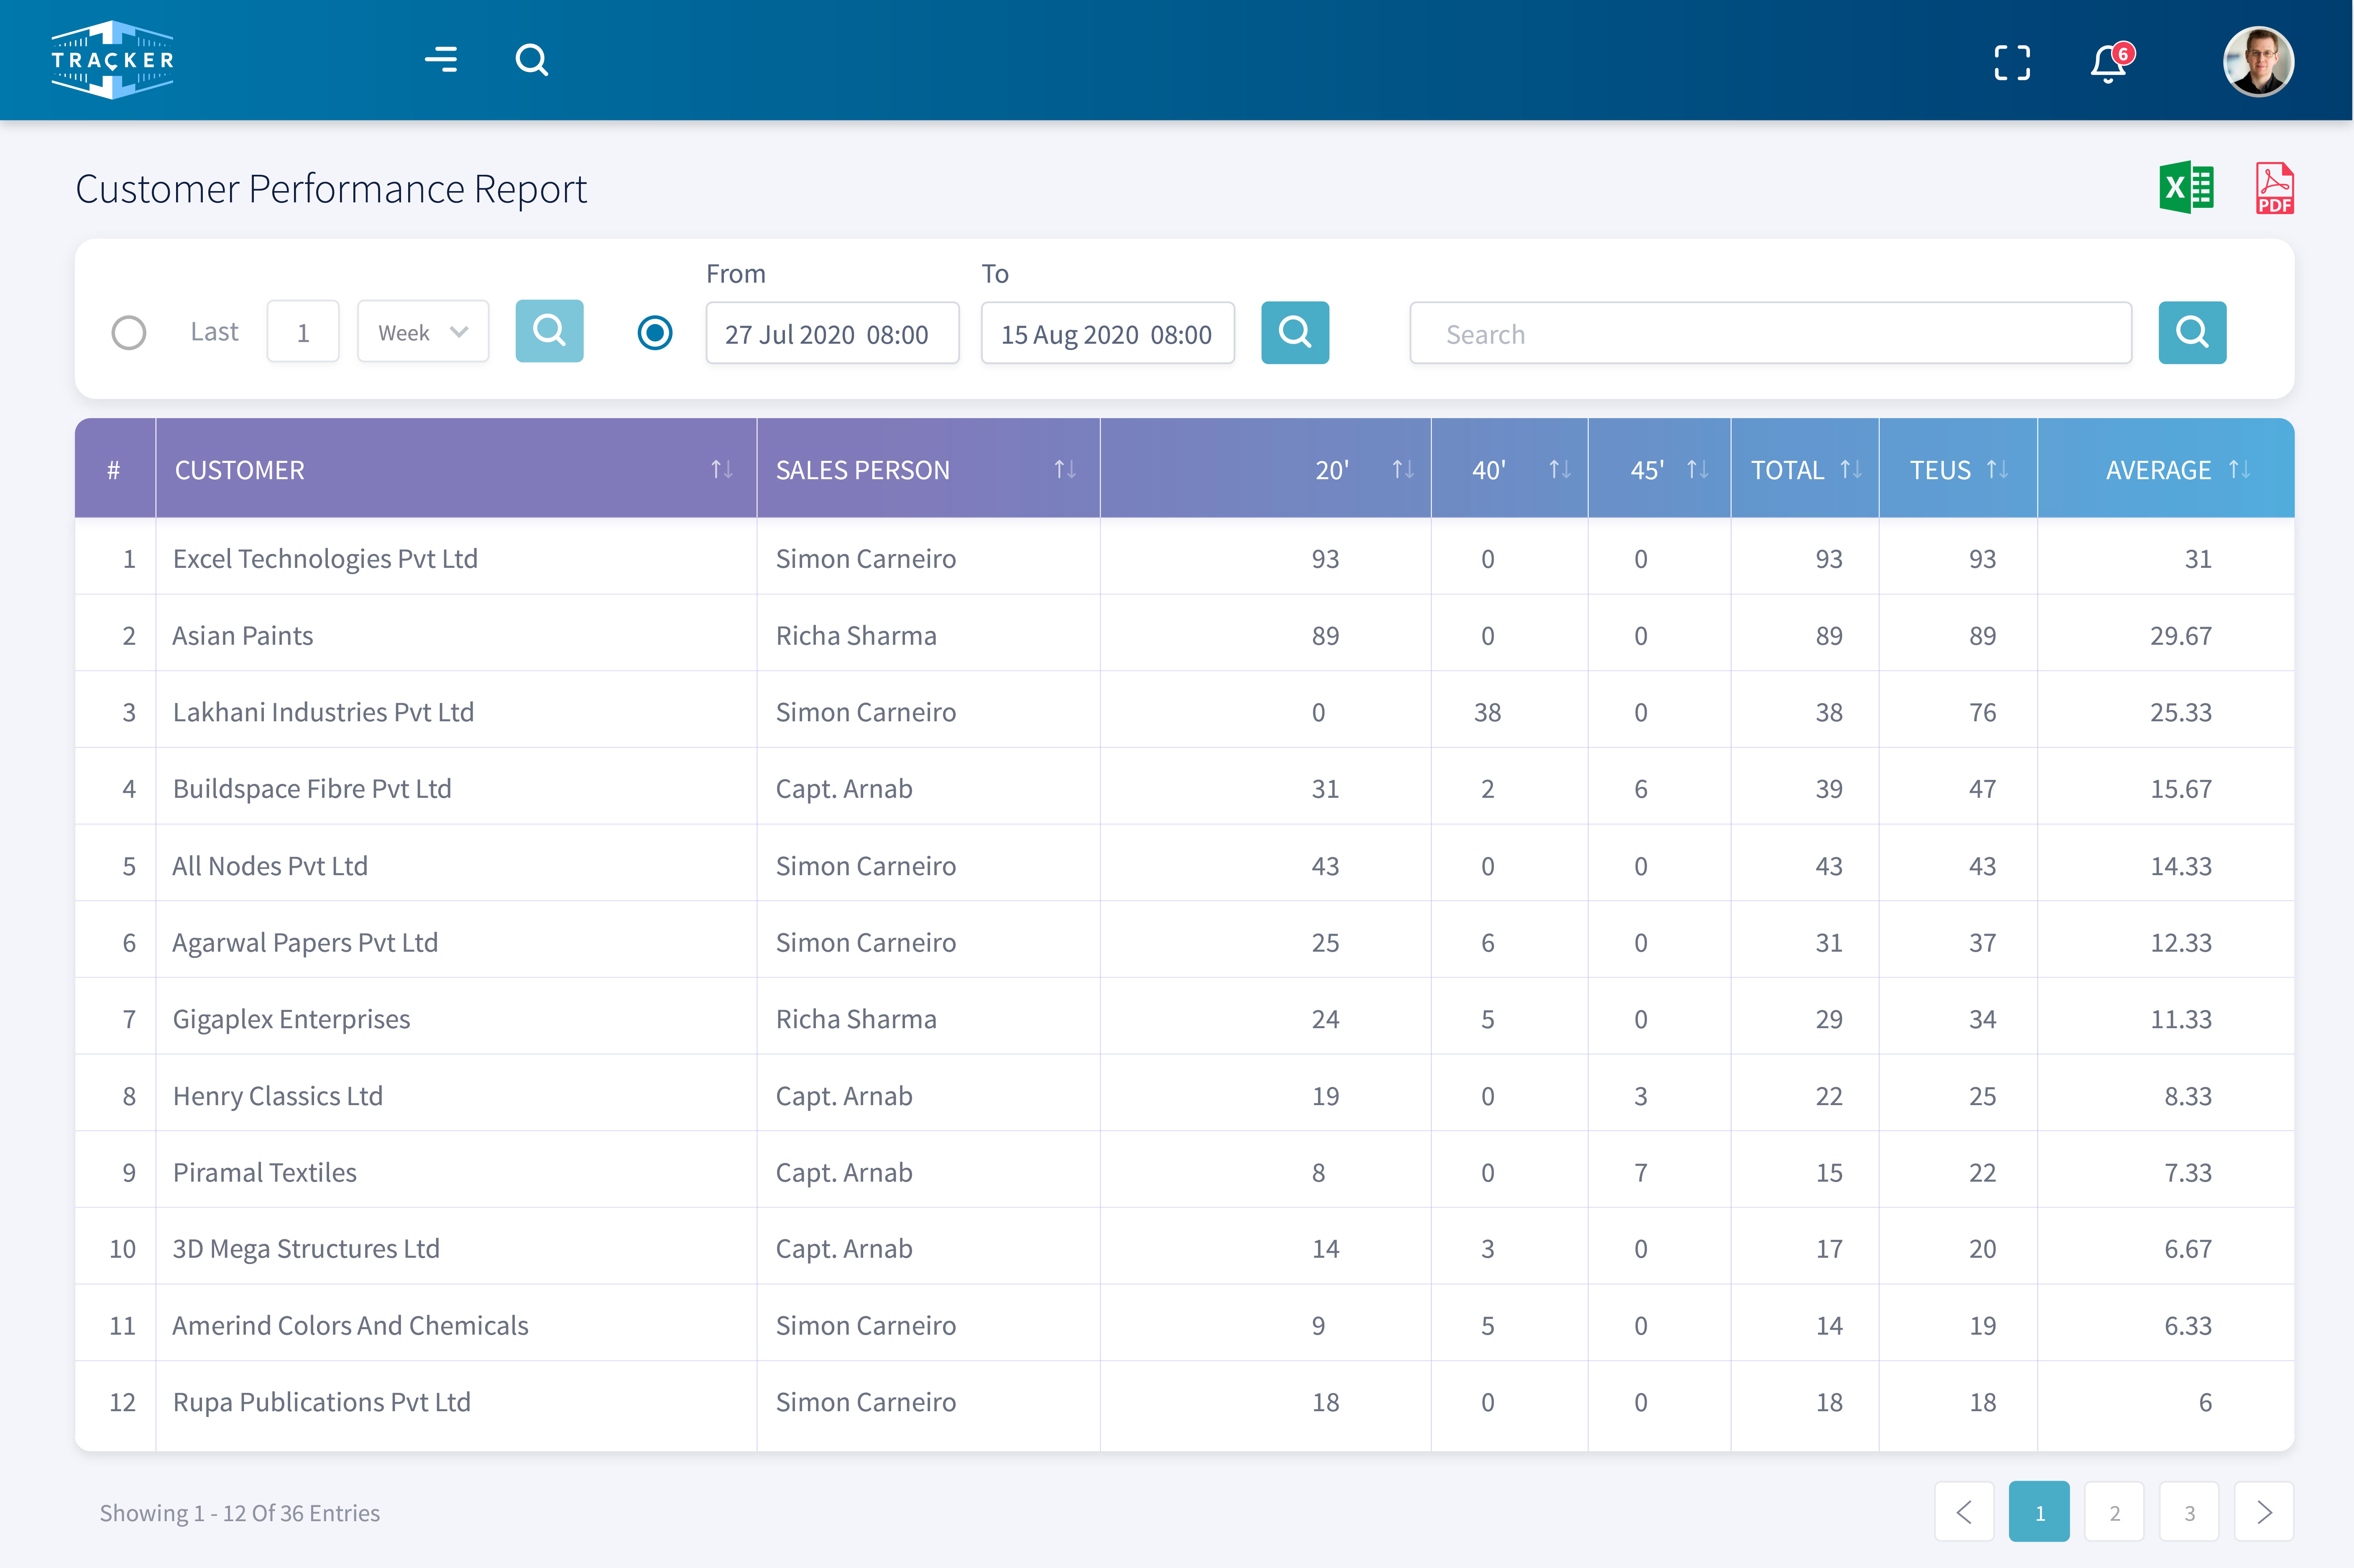Image resolution: width=2354 pixels, height=1568 pixels.
Task: Open the Week period dropdown
Action: [423, 332]
